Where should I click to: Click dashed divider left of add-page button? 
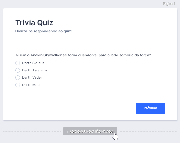(32, 131)
